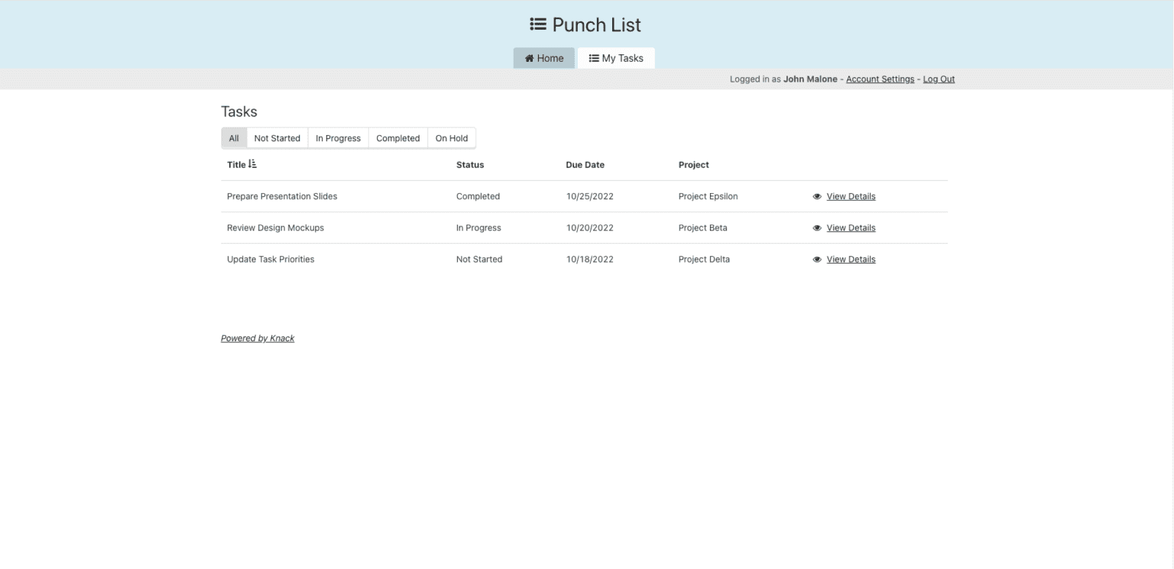View Details for Update Task Priorities
This screenshot has width=1174, height=569.
(851, 259)
